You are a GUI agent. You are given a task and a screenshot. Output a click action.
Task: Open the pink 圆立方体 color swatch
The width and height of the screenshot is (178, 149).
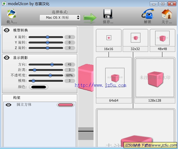[66, 105]
